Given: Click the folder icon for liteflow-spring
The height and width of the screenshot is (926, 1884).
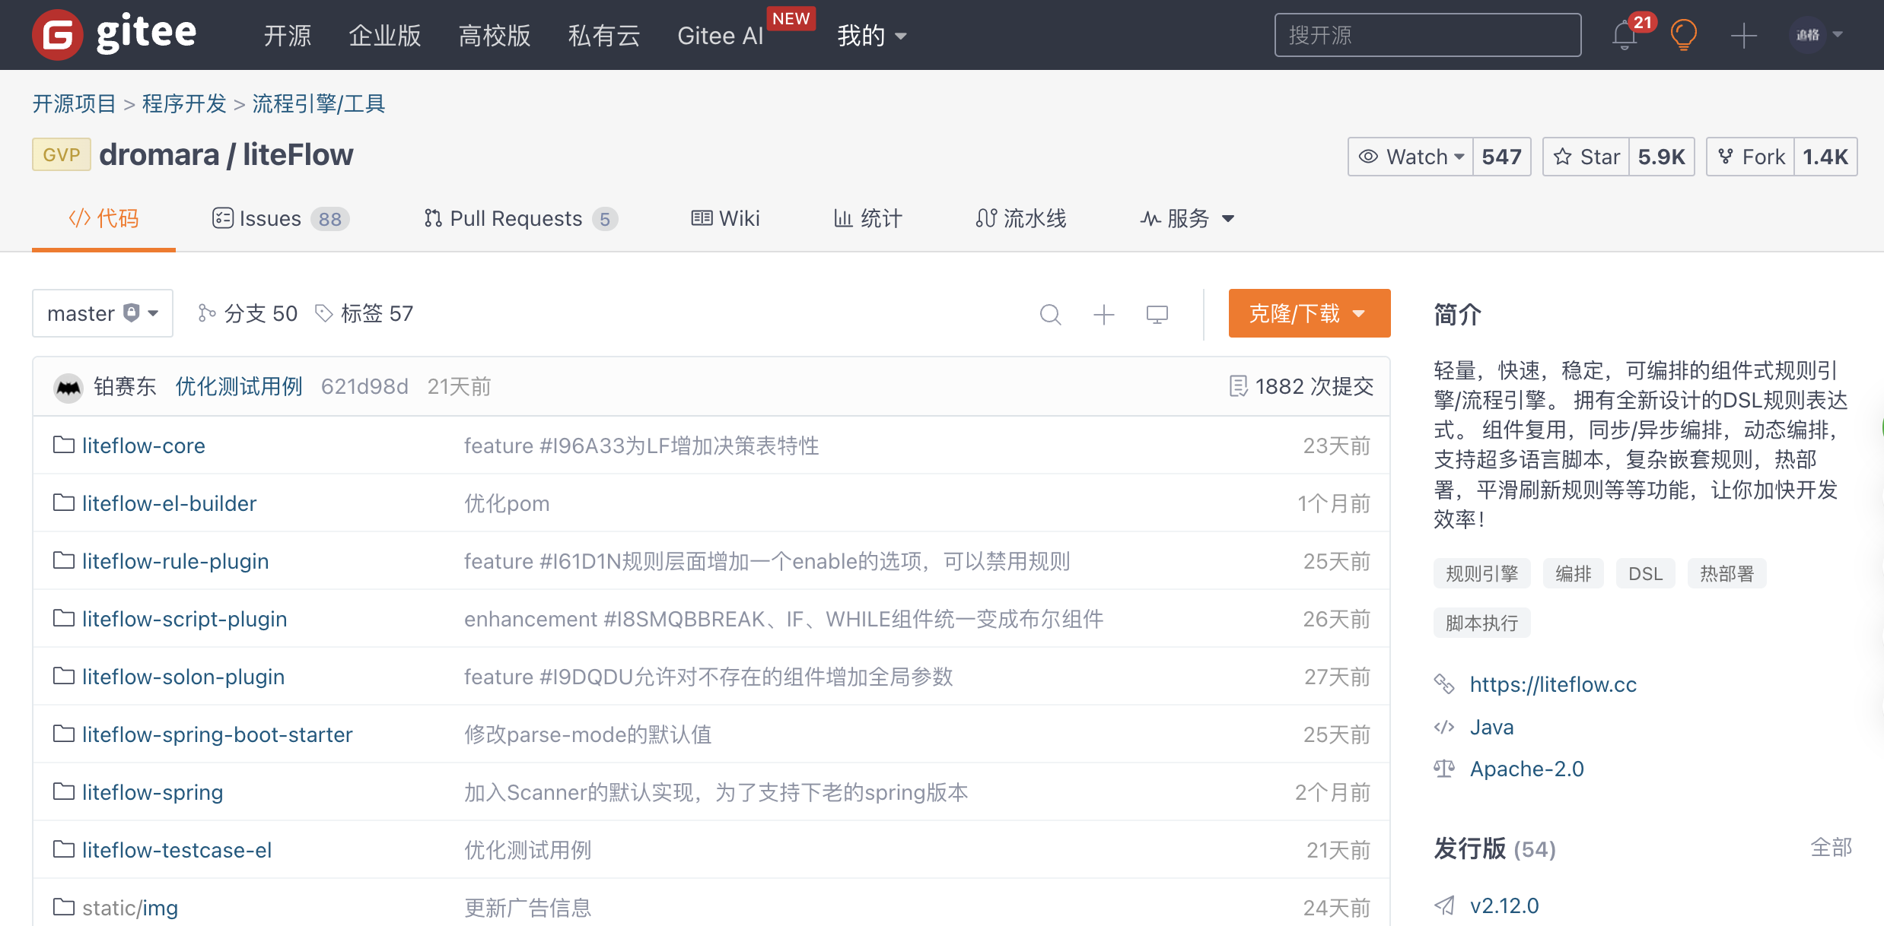Looking at the screenshot, I should (x=64, y=791).
